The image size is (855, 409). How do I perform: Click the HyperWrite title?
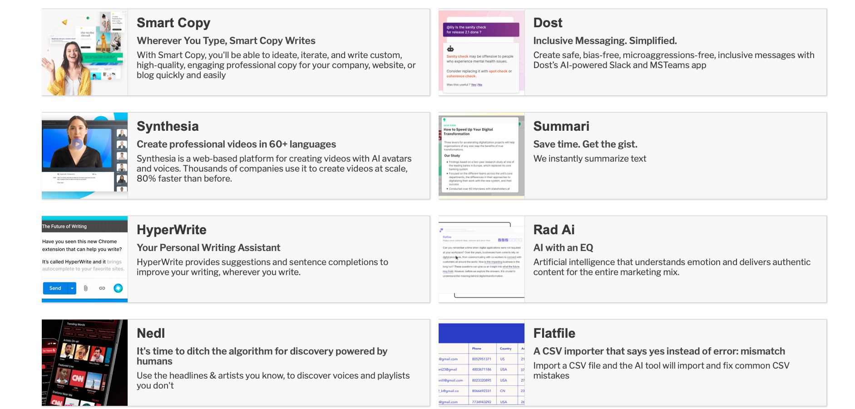[x=172, y=230]
